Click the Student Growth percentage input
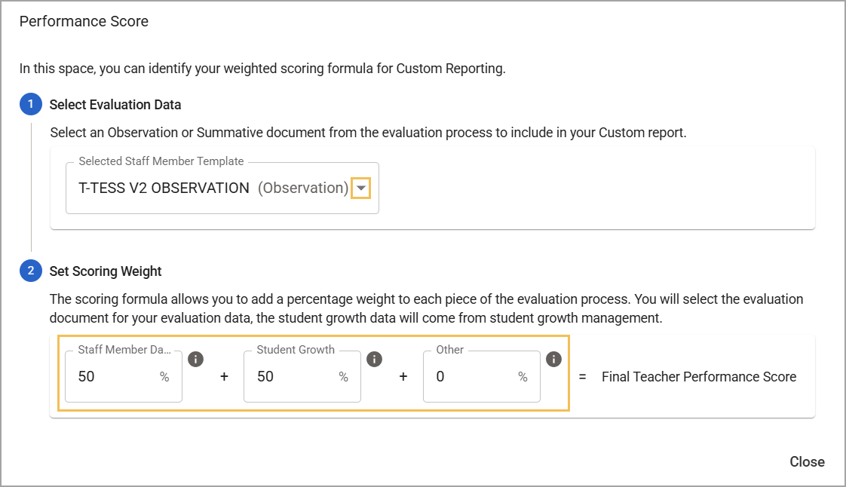Viewport: 846px width, 487px height. (x=302, y=376)
